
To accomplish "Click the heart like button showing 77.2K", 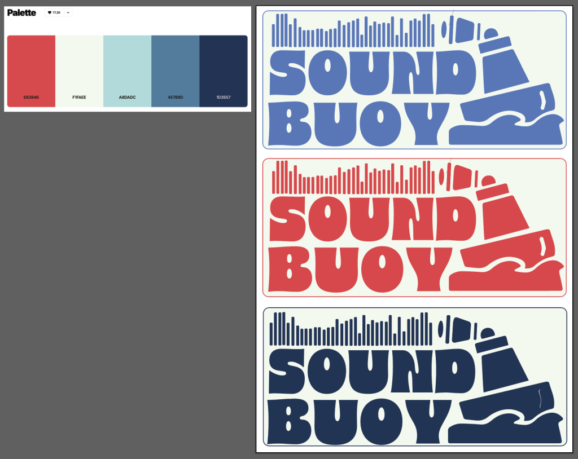I will [54, 12].
